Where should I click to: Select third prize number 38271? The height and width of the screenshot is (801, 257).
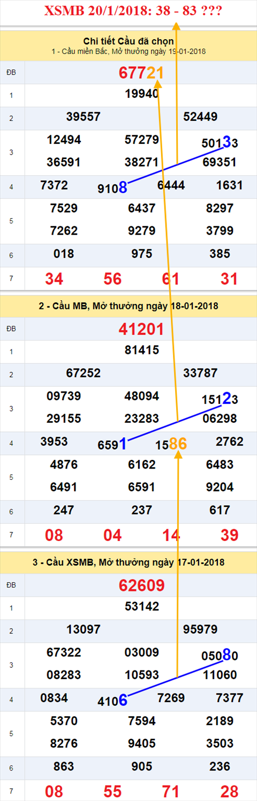point(141,162)
